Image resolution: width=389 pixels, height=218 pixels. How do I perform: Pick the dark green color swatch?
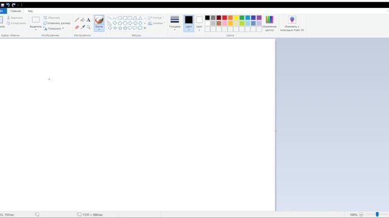coord(242,18)
